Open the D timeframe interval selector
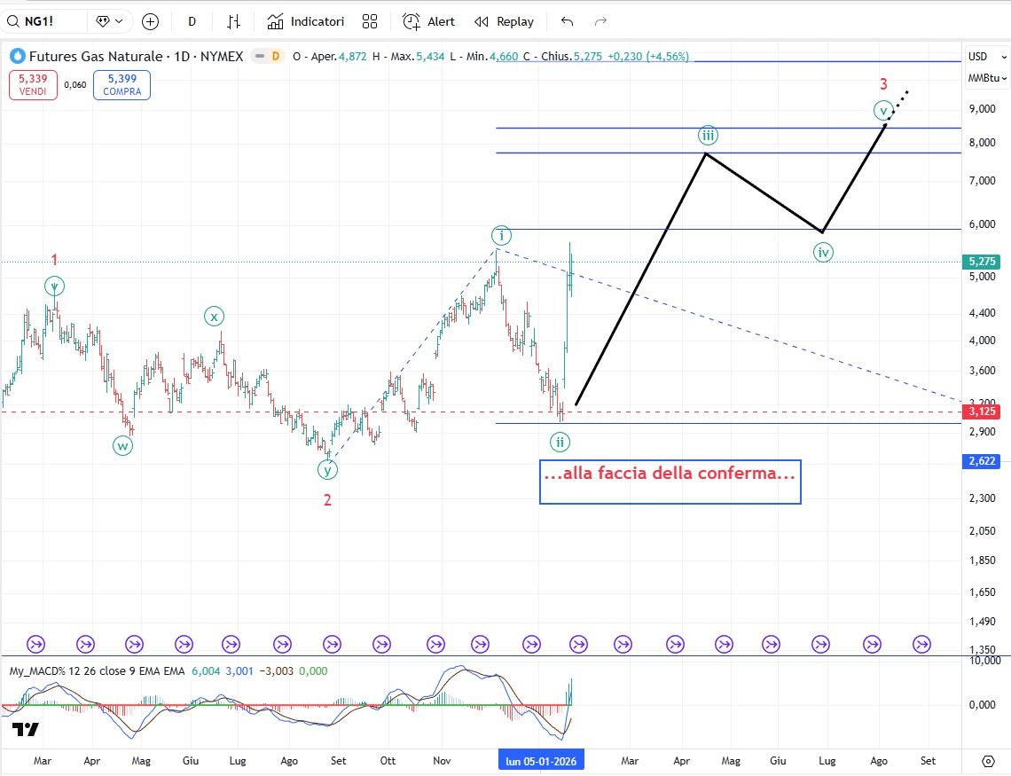The image size is (1011, 776). point(192,21)
